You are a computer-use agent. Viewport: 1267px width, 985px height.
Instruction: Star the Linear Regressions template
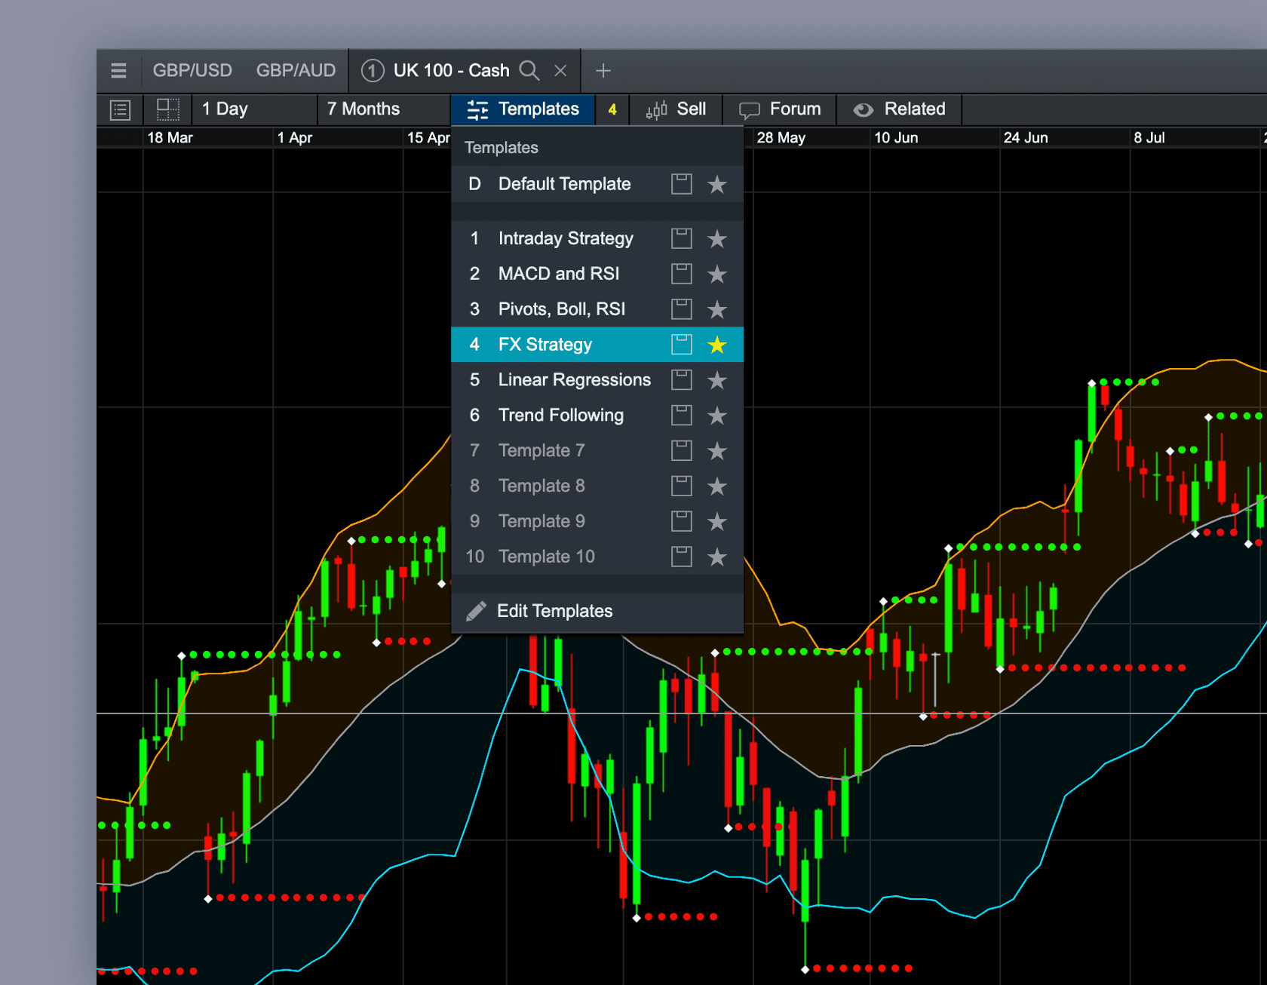[716, 381]
